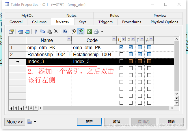Image resolution: width=188 pixels, height=131 pixels.
Task: Open the Procedures tab
Action: coord(131,22)
